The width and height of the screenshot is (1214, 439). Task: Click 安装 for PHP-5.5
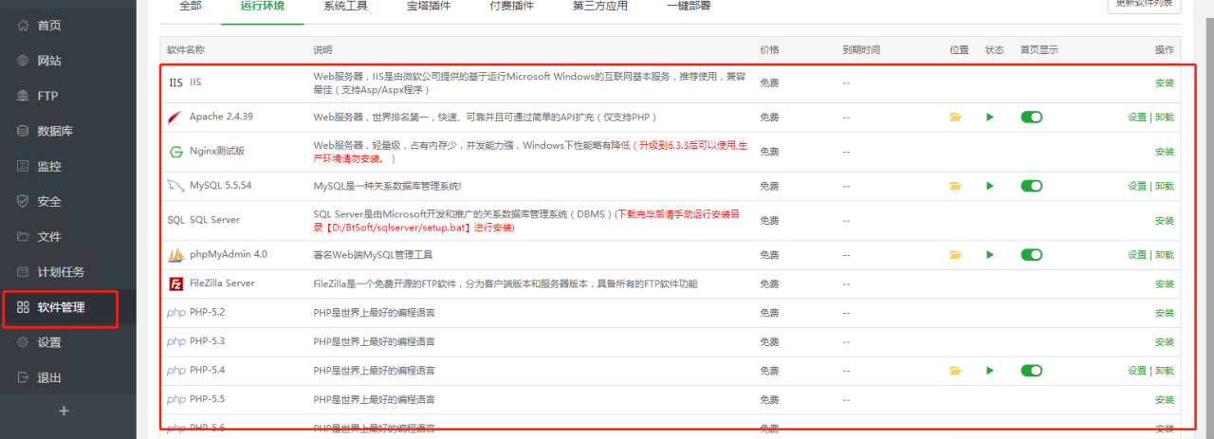(x=1165, y=400)
